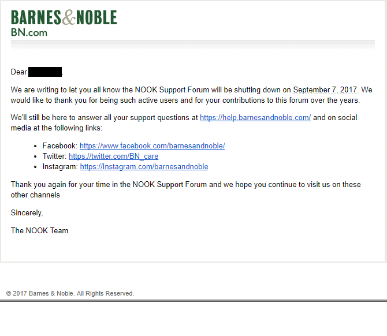Click the blacked-out recipient name
The width and height of the screenshot is (387, 336).
(45, 72)
